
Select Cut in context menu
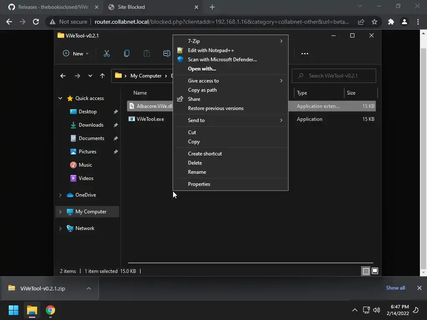point(230,132)
